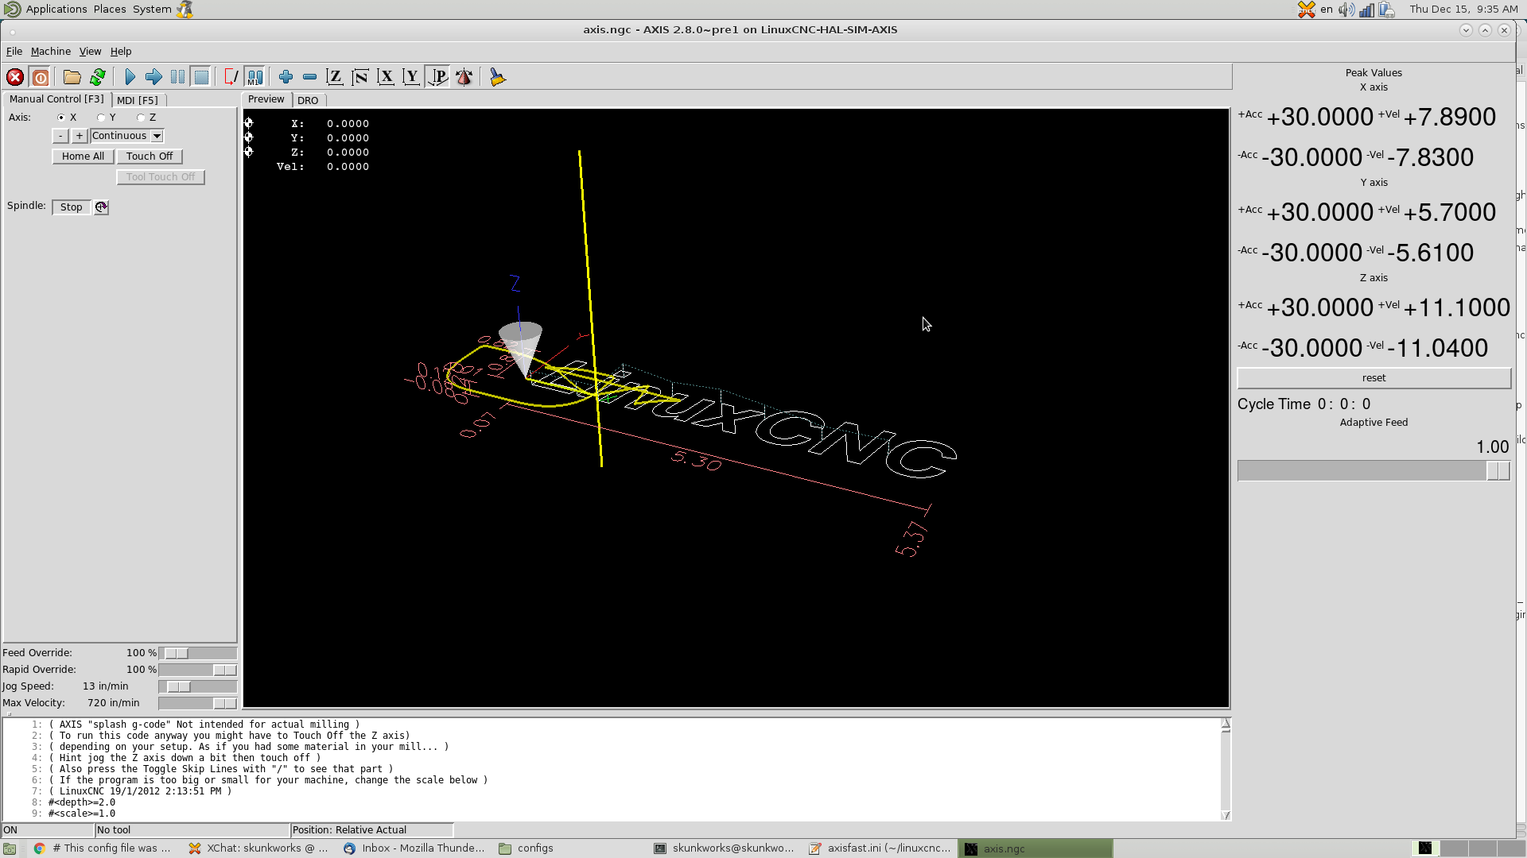Open a G-code file
This screenshot has height=858, width=1527.
point(72,77)
